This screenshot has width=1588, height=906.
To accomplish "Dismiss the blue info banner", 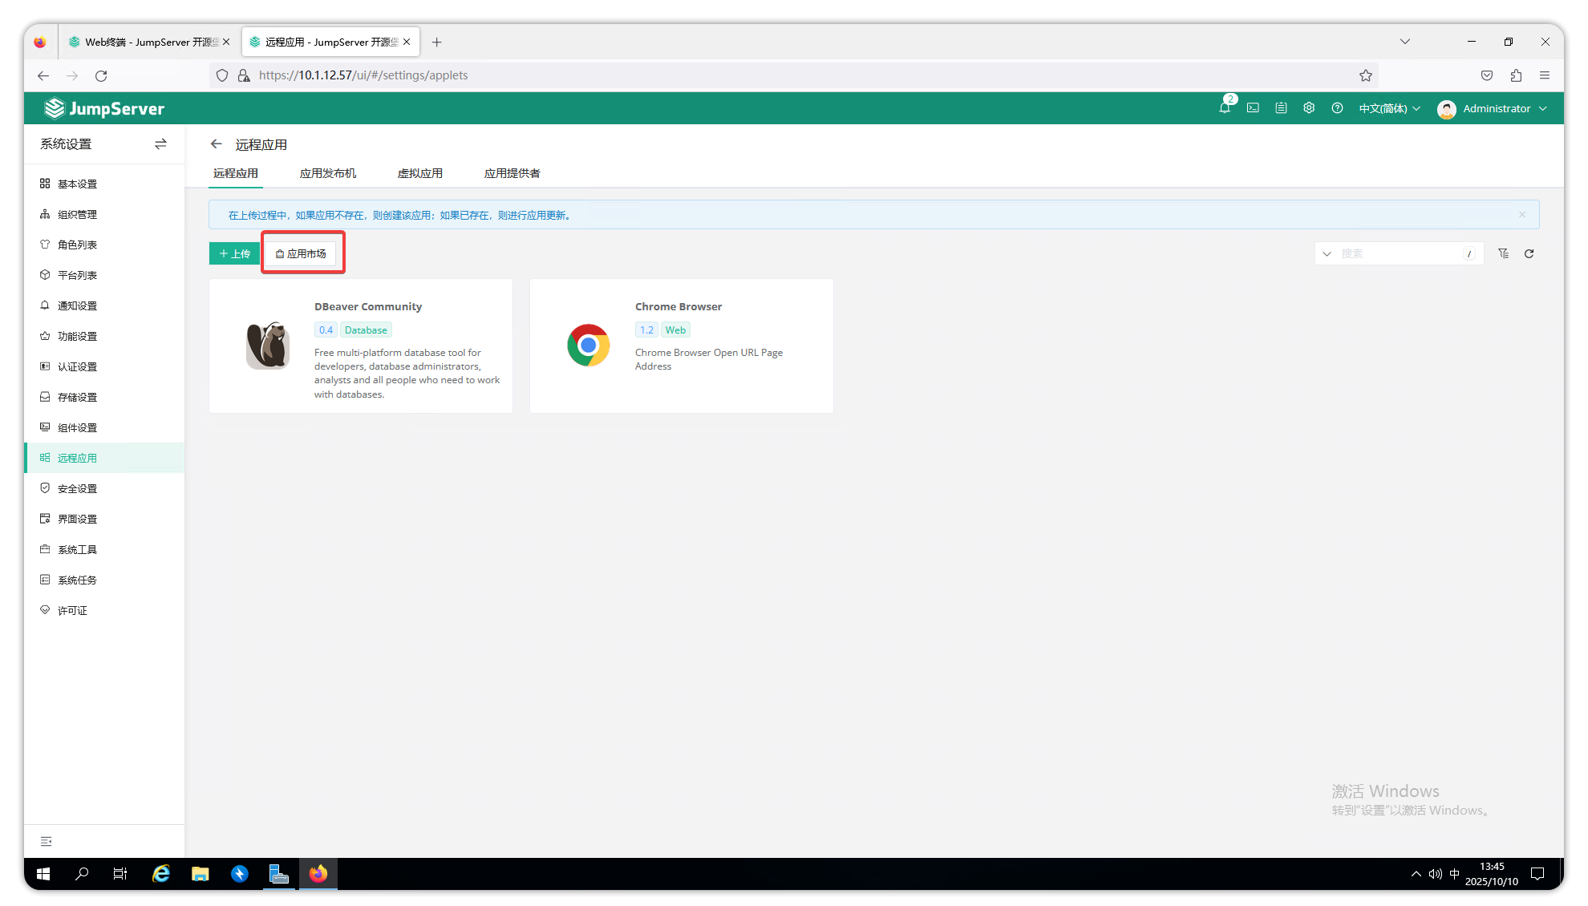I will 1521,215.
